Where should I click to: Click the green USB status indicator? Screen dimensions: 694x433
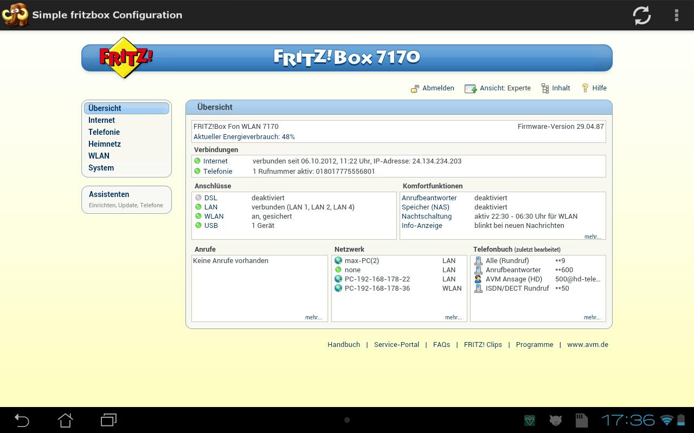[x=198, y=226]
